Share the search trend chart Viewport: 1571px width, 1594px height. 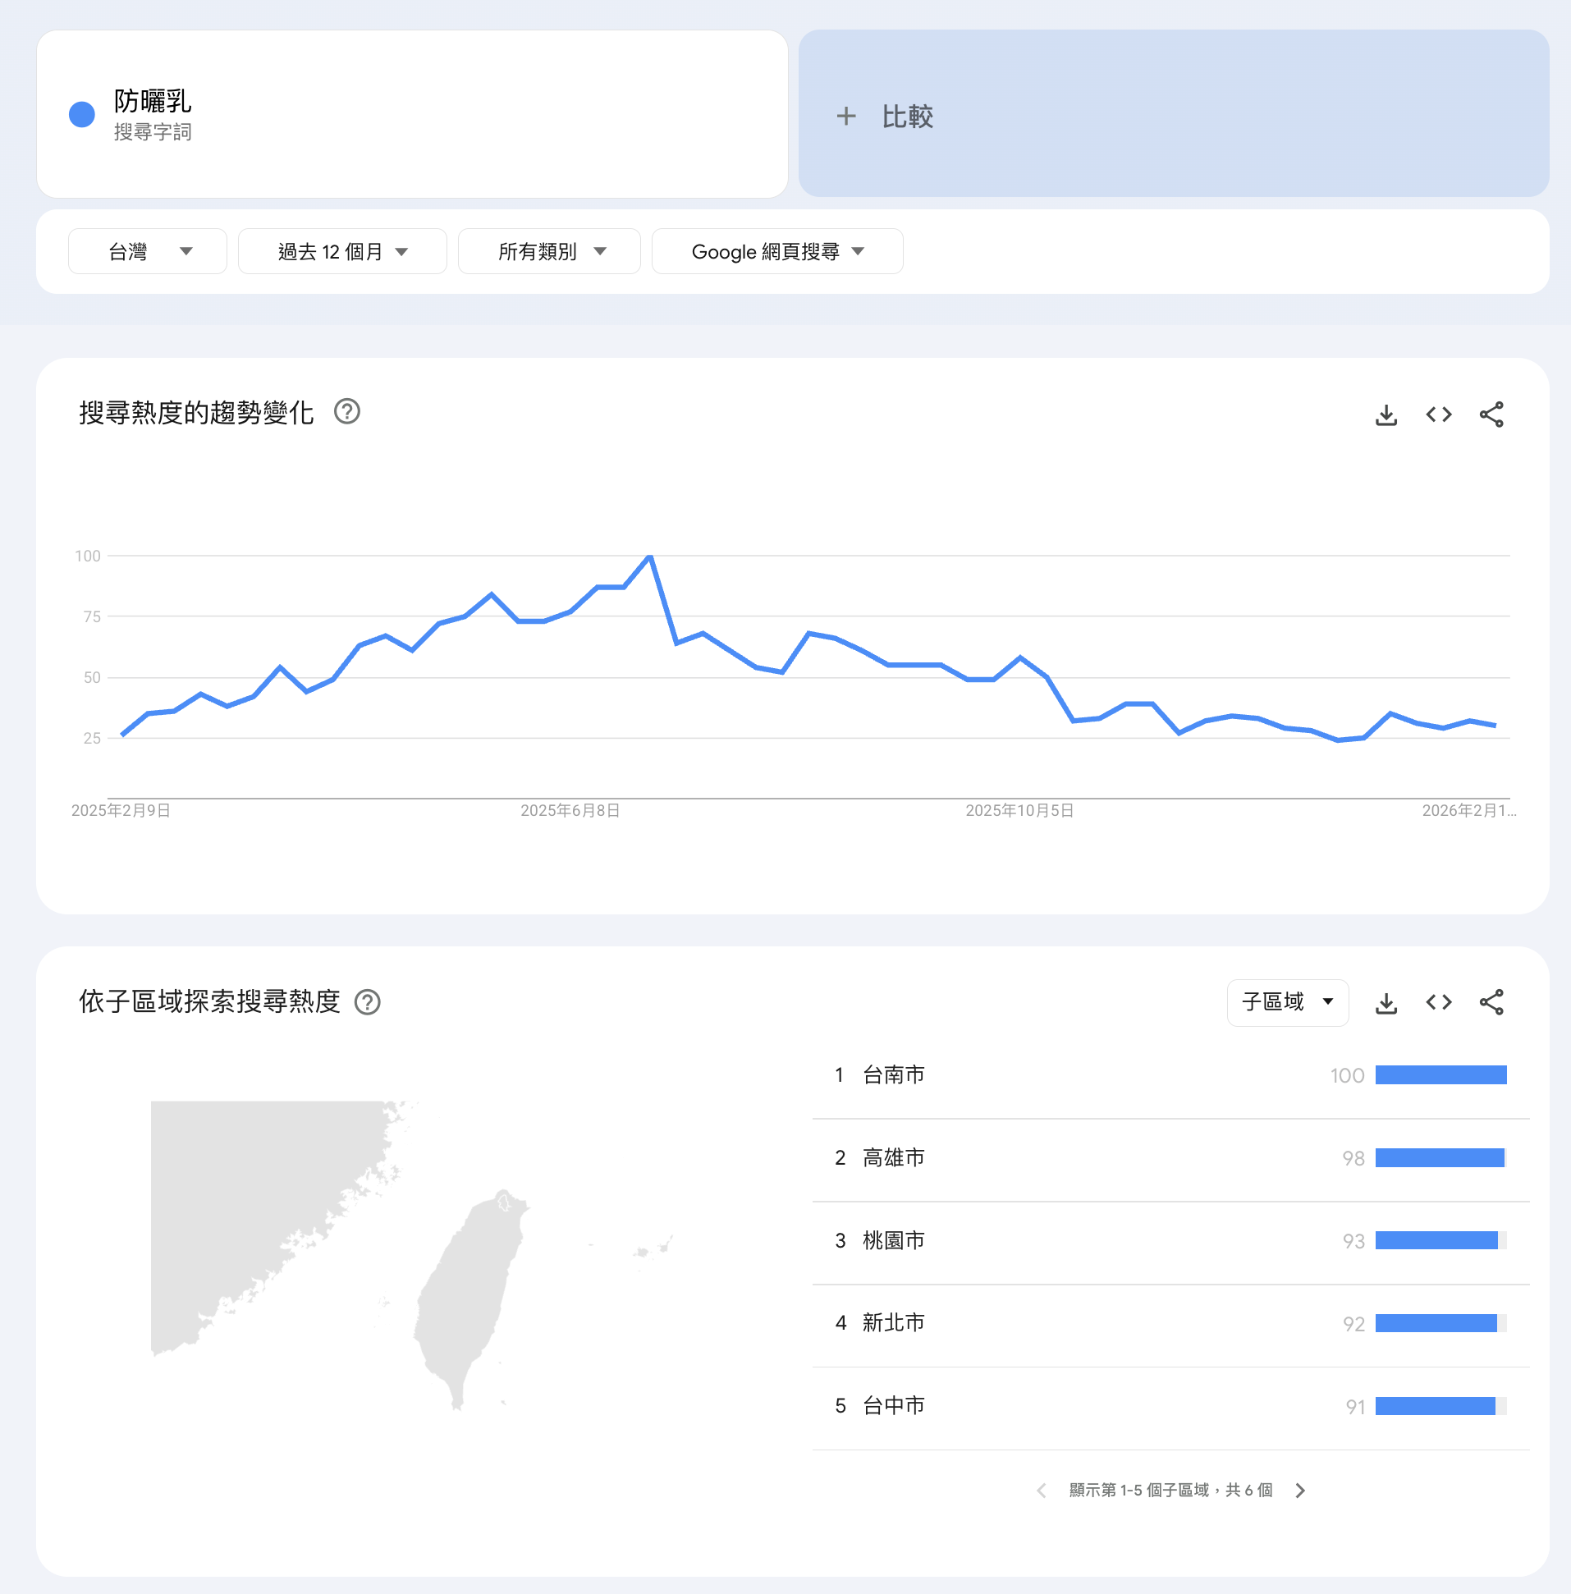pos(1491,415)
